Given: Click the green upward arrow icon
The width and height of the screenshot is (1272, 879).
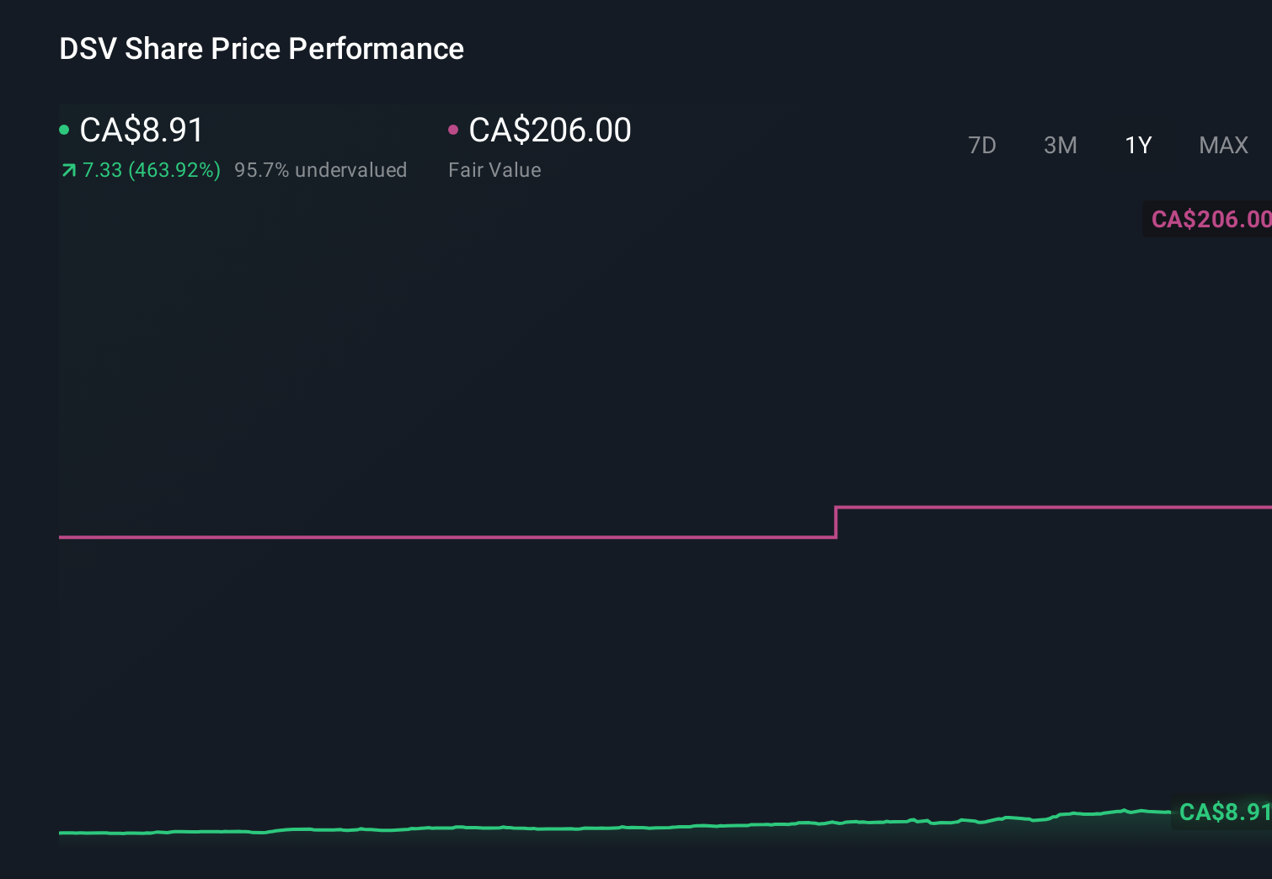Looking at the screenshot, I should pyautogui.click(x=68, y=171).
